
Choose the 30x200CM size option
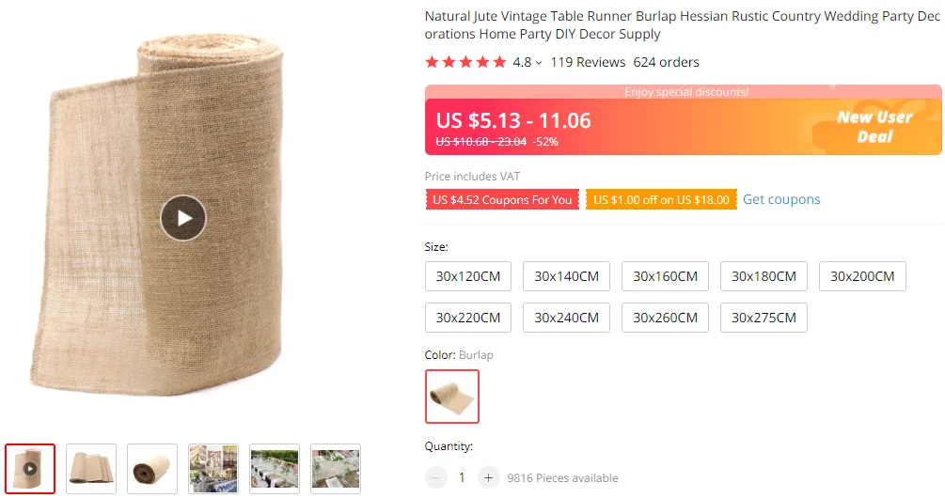(862, 276)
